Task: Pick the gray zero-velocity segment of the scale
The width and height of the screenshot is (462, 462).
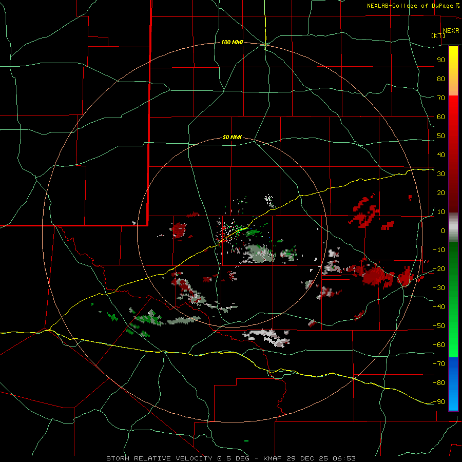Action: click(453, 227)
